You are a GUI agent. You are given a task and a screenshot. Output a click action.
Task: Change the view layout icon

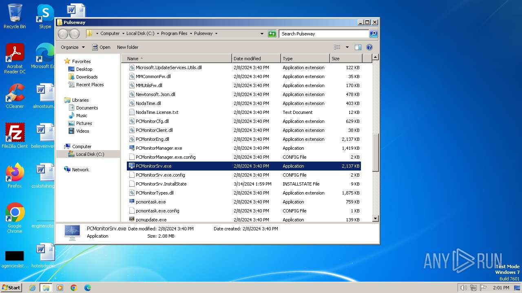pos(337,47)
